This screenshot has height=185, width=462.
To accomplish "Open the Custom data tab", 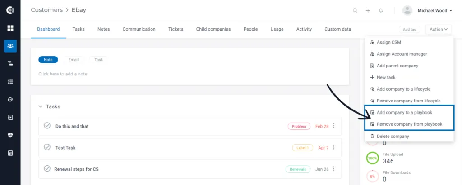I will [x=337, y=29].
